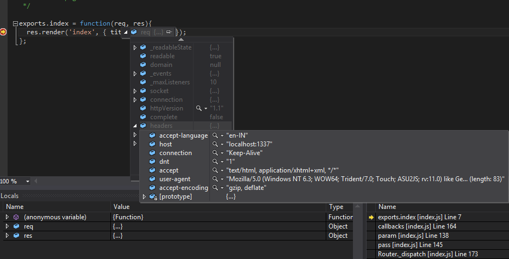
Task: Click the res variable icon in Locals
Action: tap(16, 235)
